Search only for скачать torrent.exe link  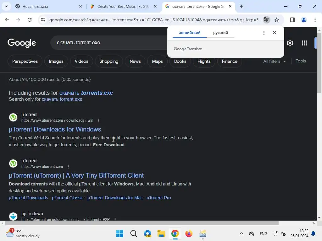point(62,99)
